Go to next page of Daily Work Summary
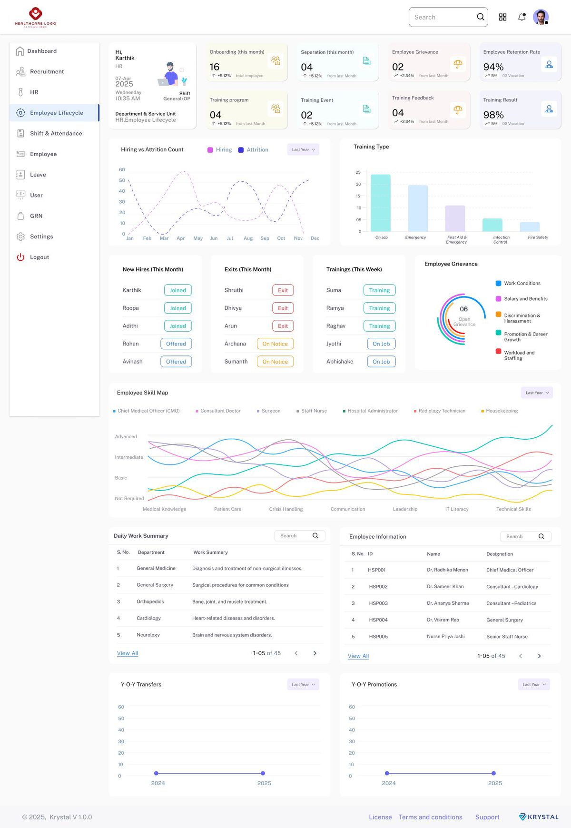 click(315, 653)
